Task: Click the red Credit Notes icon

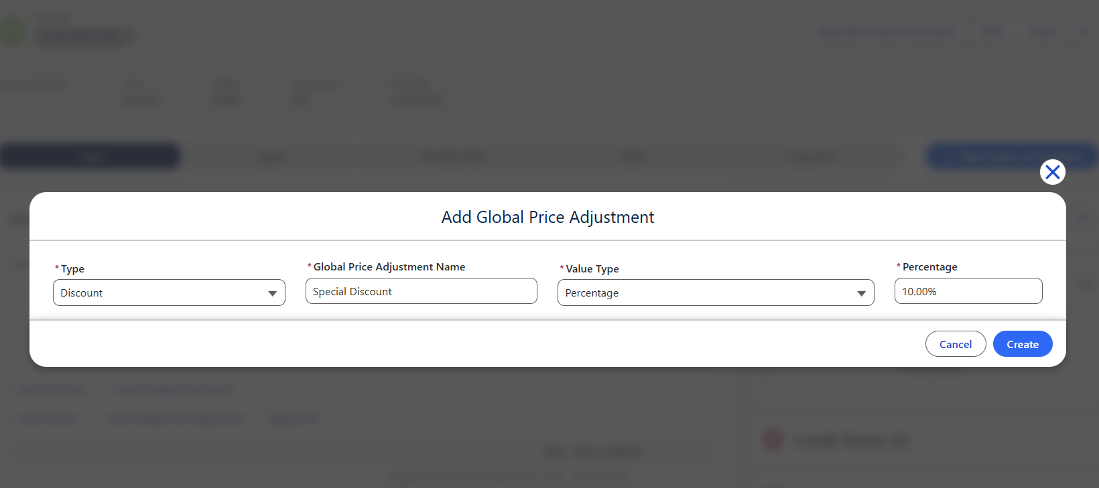Action: [x=773, y=440]
